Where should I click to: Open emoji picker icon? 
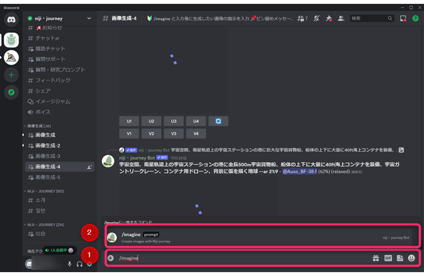pyautogui.click(x=411, y=258)
